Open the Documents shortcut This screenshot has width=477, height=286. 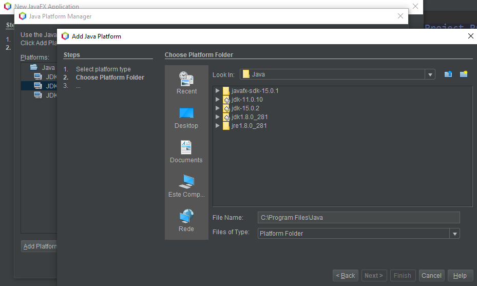coord(186,151)
